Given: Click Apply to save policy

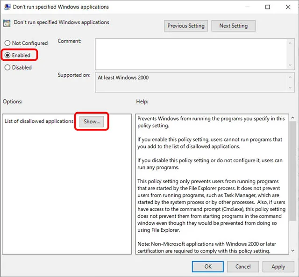Looking at the screenshot, I should coord(278,266).
